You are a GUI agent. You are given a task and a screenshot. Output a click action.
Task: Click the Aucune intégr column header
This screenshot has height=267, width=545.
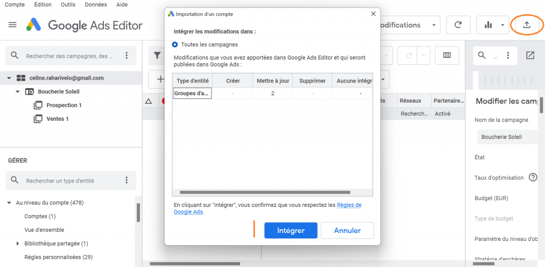coord(352,80)
